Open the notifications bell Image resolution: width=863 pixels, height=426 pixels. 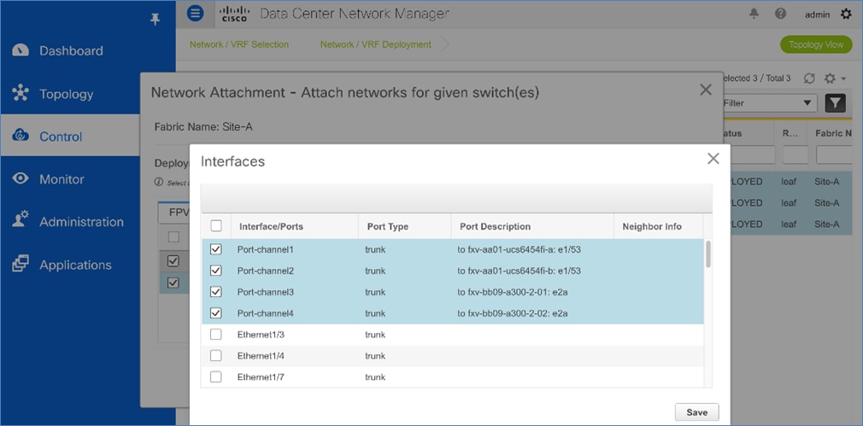coord(754,14)
